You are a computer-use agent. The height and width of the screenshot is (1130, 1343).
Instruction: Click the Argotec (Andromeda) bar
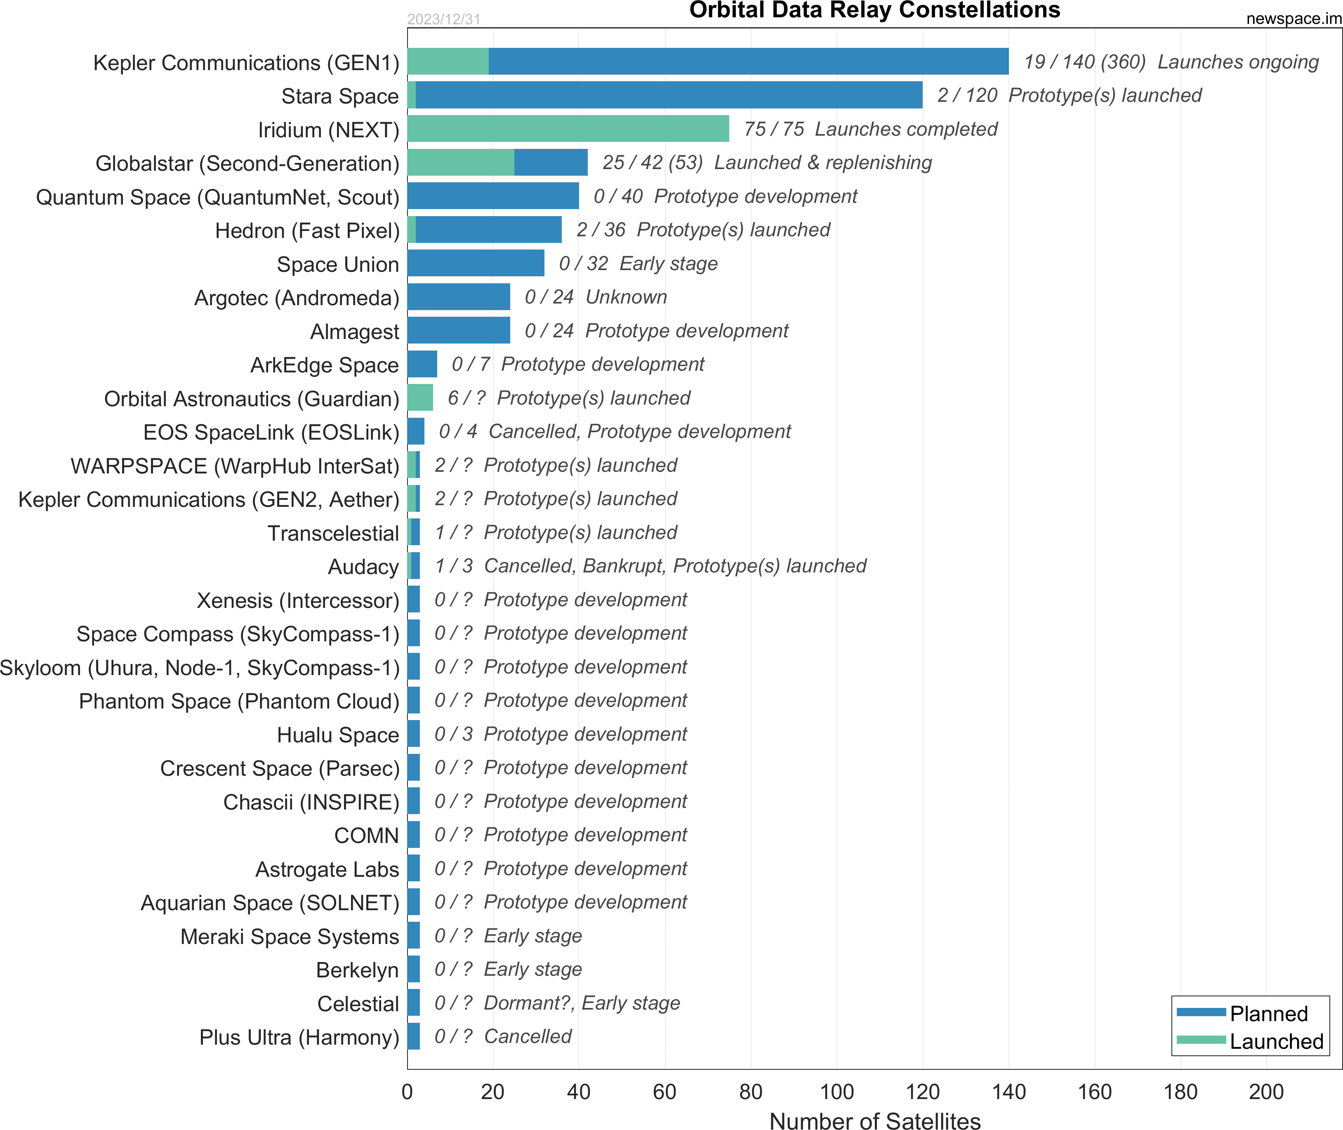[x=459, y=297]
